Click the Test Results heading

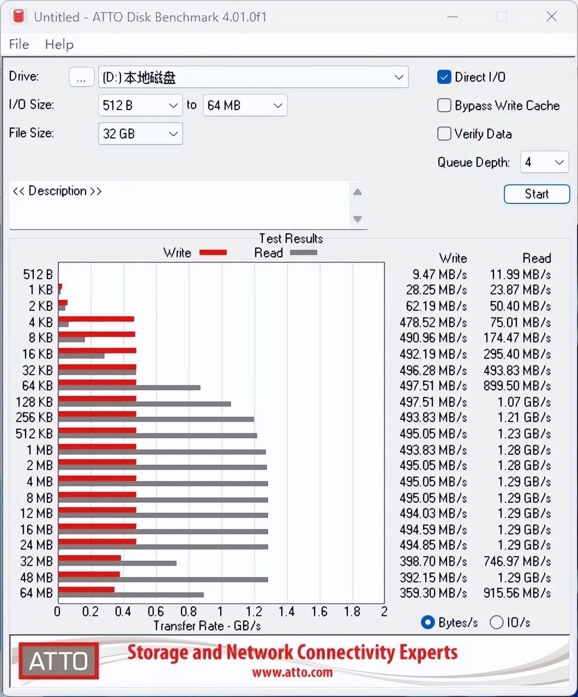[291, 238]
